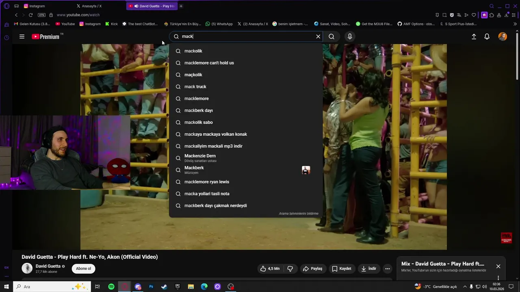The width and height of the screenshot is (520, 292).
Task: Open browser downloads icon
Action: 507,15
